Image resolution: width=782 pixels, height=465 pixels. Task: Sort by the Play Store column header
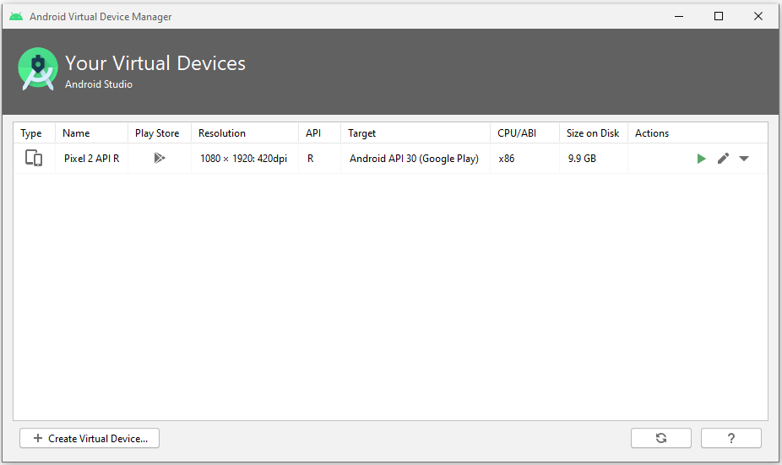click(x=160, y=133)
